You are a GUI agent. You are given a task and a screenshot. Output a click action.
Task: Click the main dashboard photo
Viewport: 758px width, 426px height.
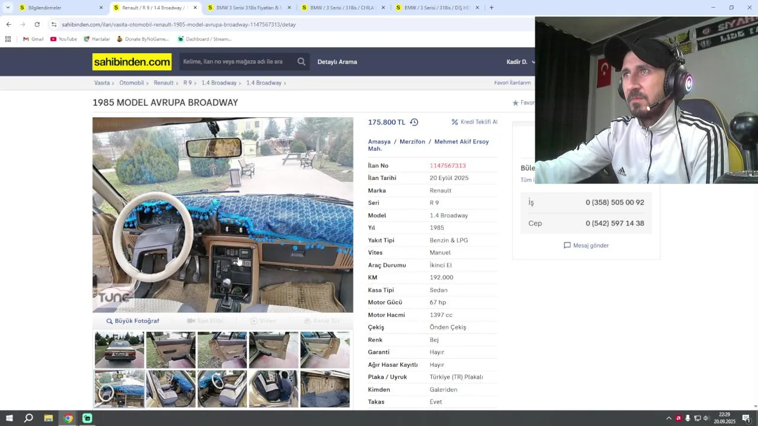click(223, 215)
